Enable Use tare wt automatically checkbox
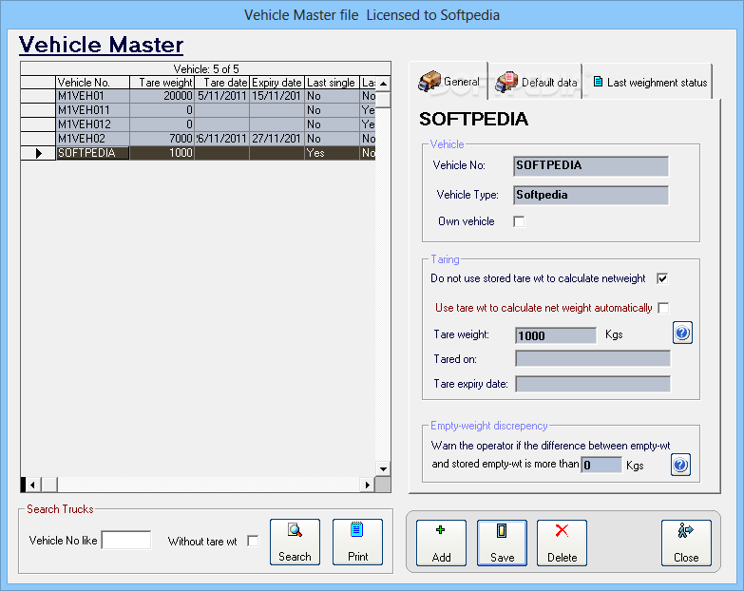The image size is (744, 591). [662, 308]
